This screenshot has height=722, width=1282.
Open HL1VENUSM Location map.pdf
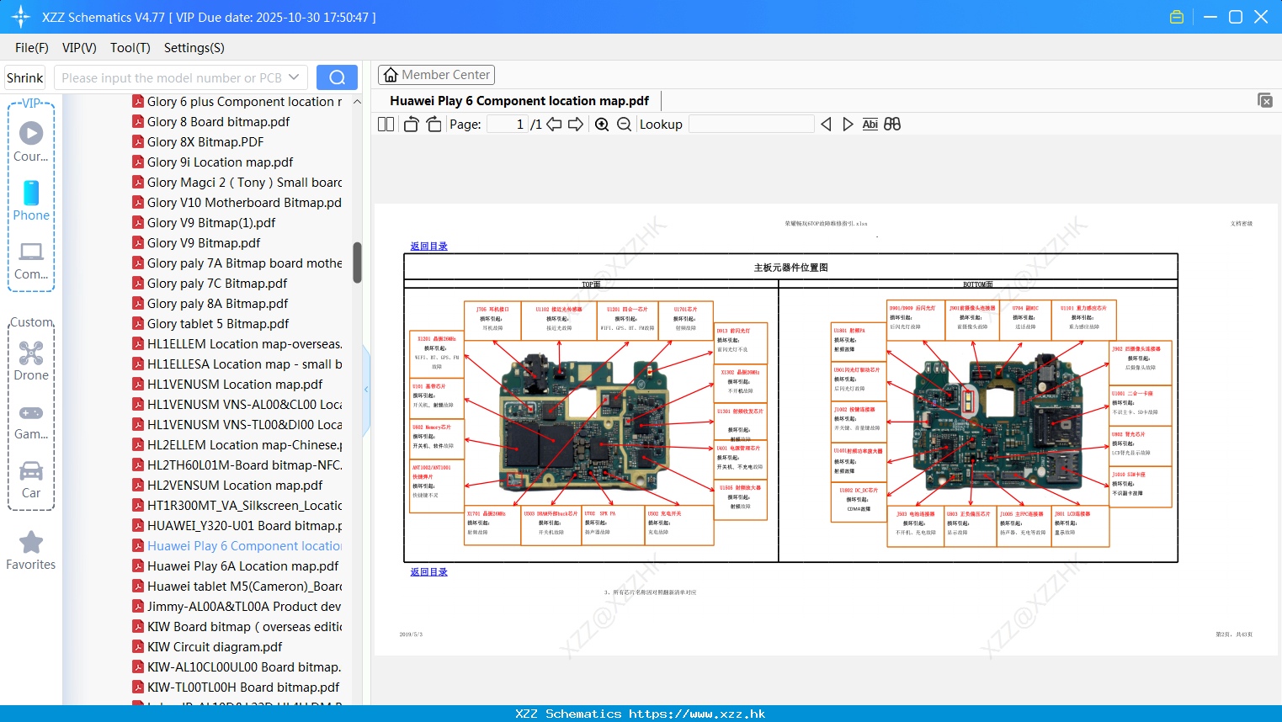pos(235,385)
